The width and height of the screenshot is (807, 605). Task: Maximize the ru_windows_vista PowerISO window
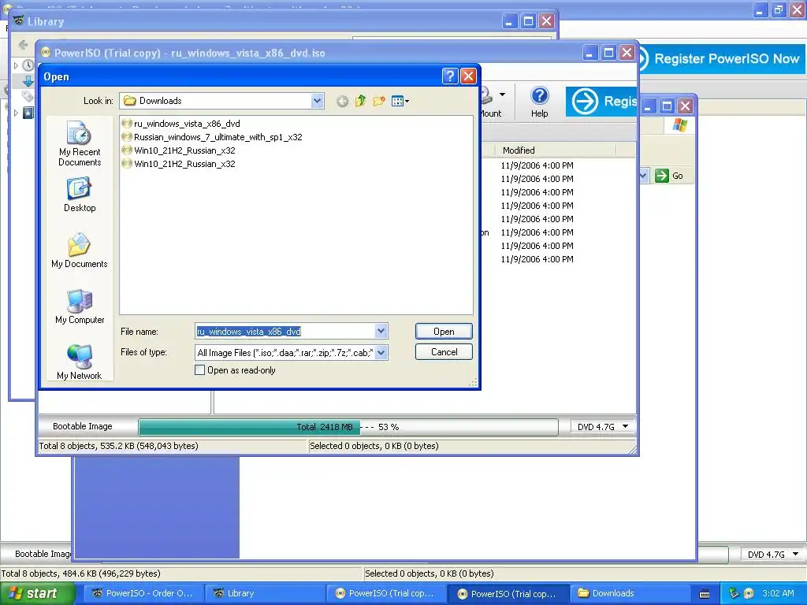pyautogui.click(x=608, y=52)
